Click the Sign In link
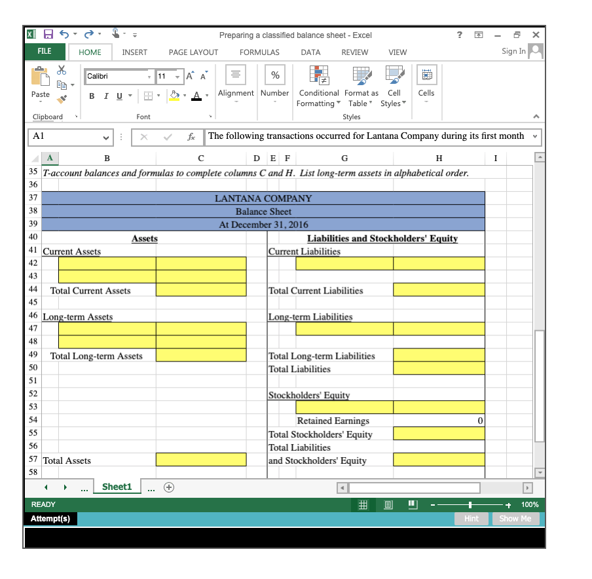The height and width of the screenshot is (579, 592). 513,50
